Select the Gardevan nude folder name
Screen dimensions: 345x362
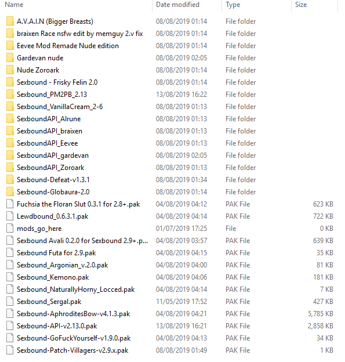point(40,58)
